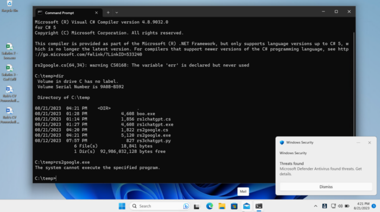
Task: Close the Command Prompt window
Action: pyautogui.click(x=349, y=11)
